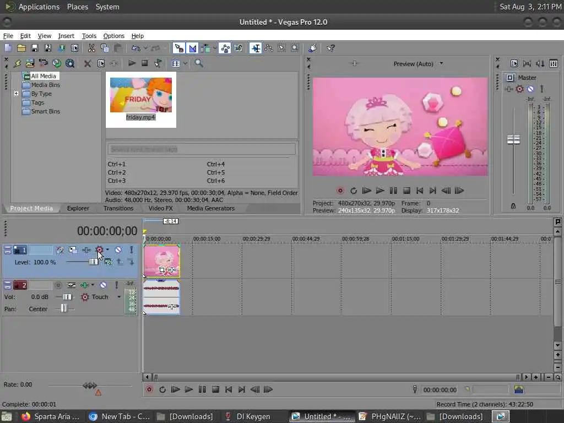Toggle Loop Playback in timeline transport

point(162,389)
